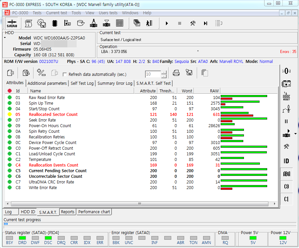This screenshot has height=248, width=299.
Task: Click the C0 button on right sidebar
Action: (286, 186)
